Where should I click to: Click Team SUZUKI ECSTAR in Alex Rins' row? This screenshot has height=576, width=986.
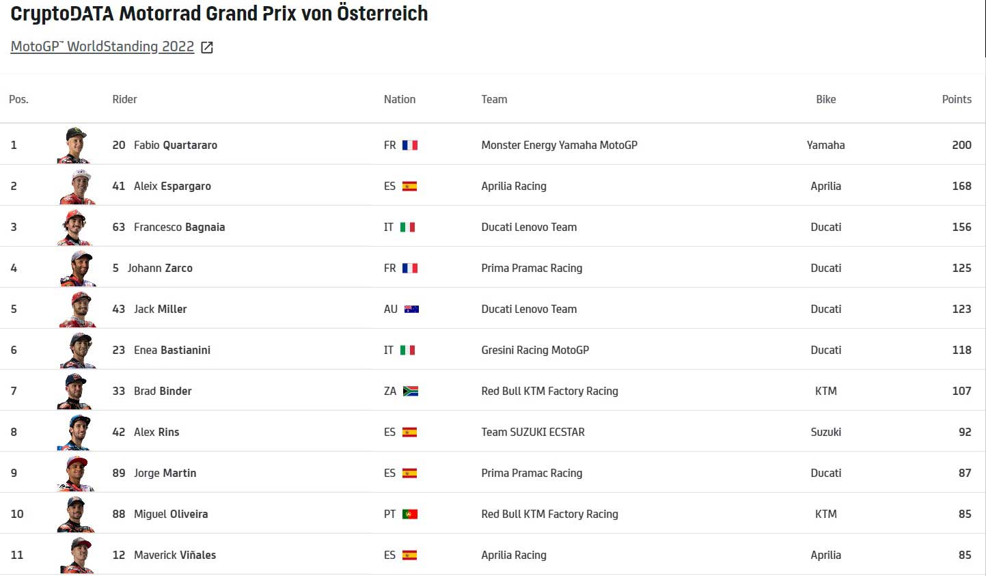tap(533, 432)
